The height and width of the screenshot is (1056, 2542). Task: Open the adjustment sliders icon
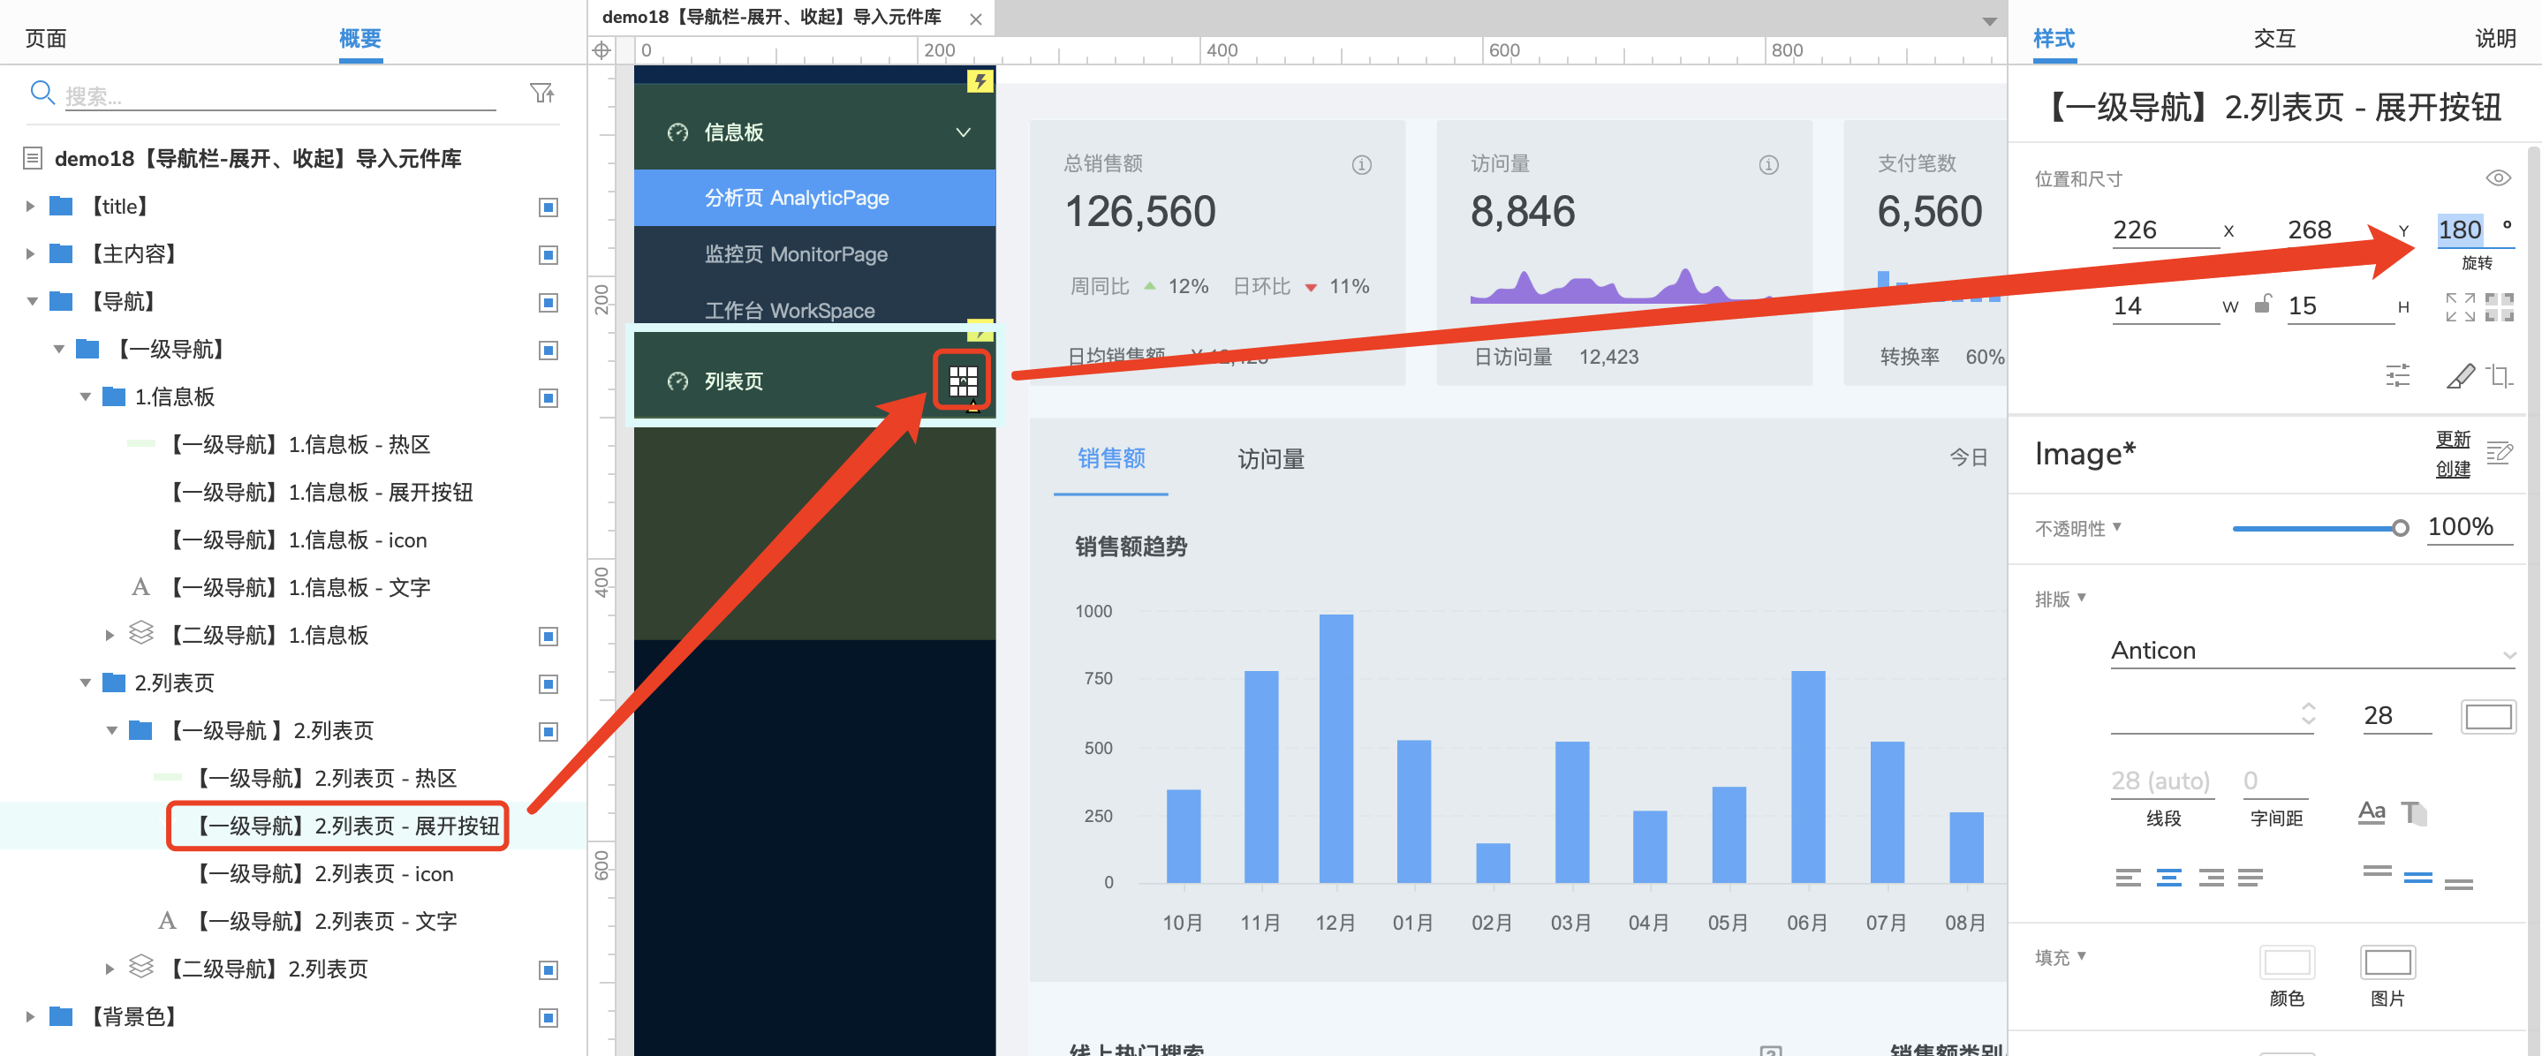[2397, 375]
